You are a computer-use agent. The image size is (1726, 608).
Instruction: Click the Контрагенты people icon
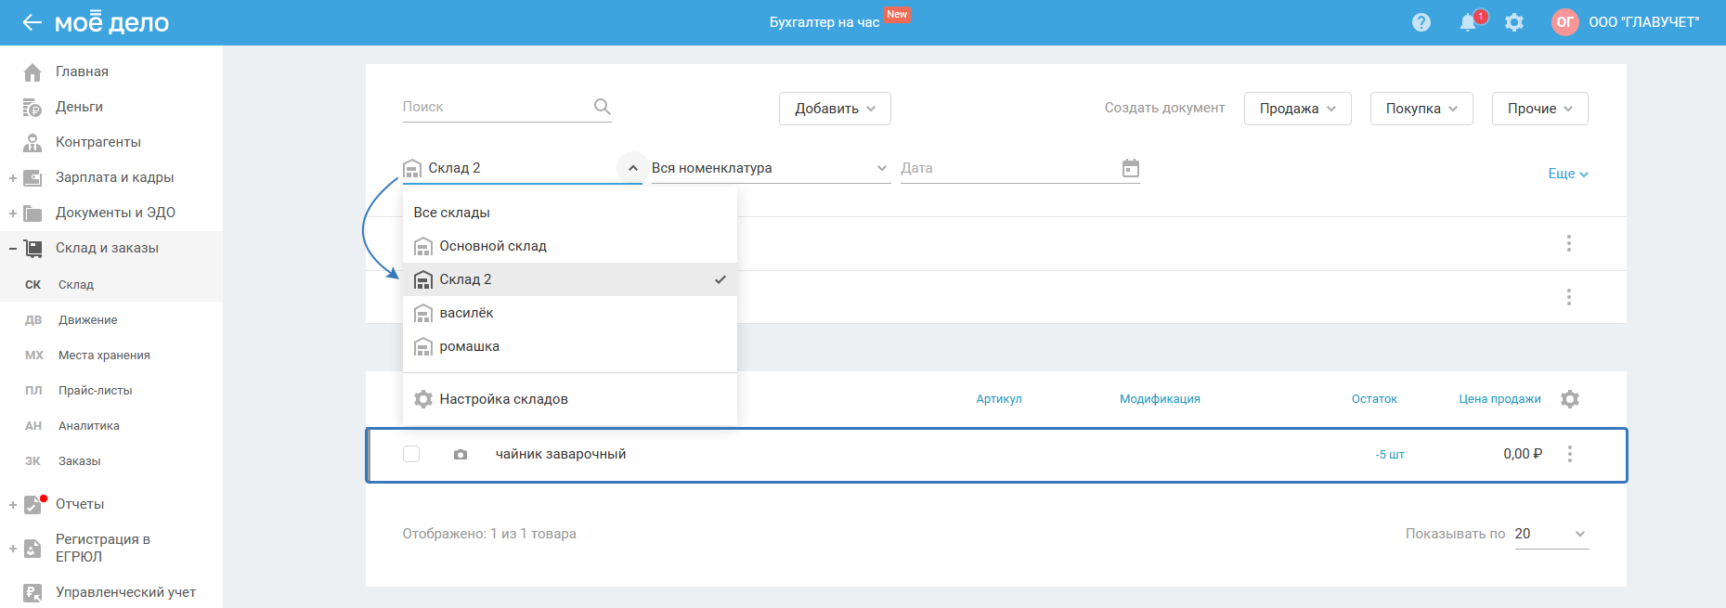(x=32, y=142)
